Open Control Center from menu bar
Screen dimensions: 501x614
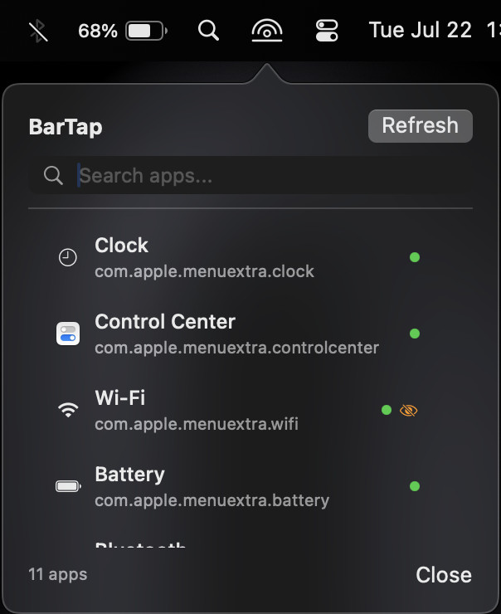tap(327, 32)
